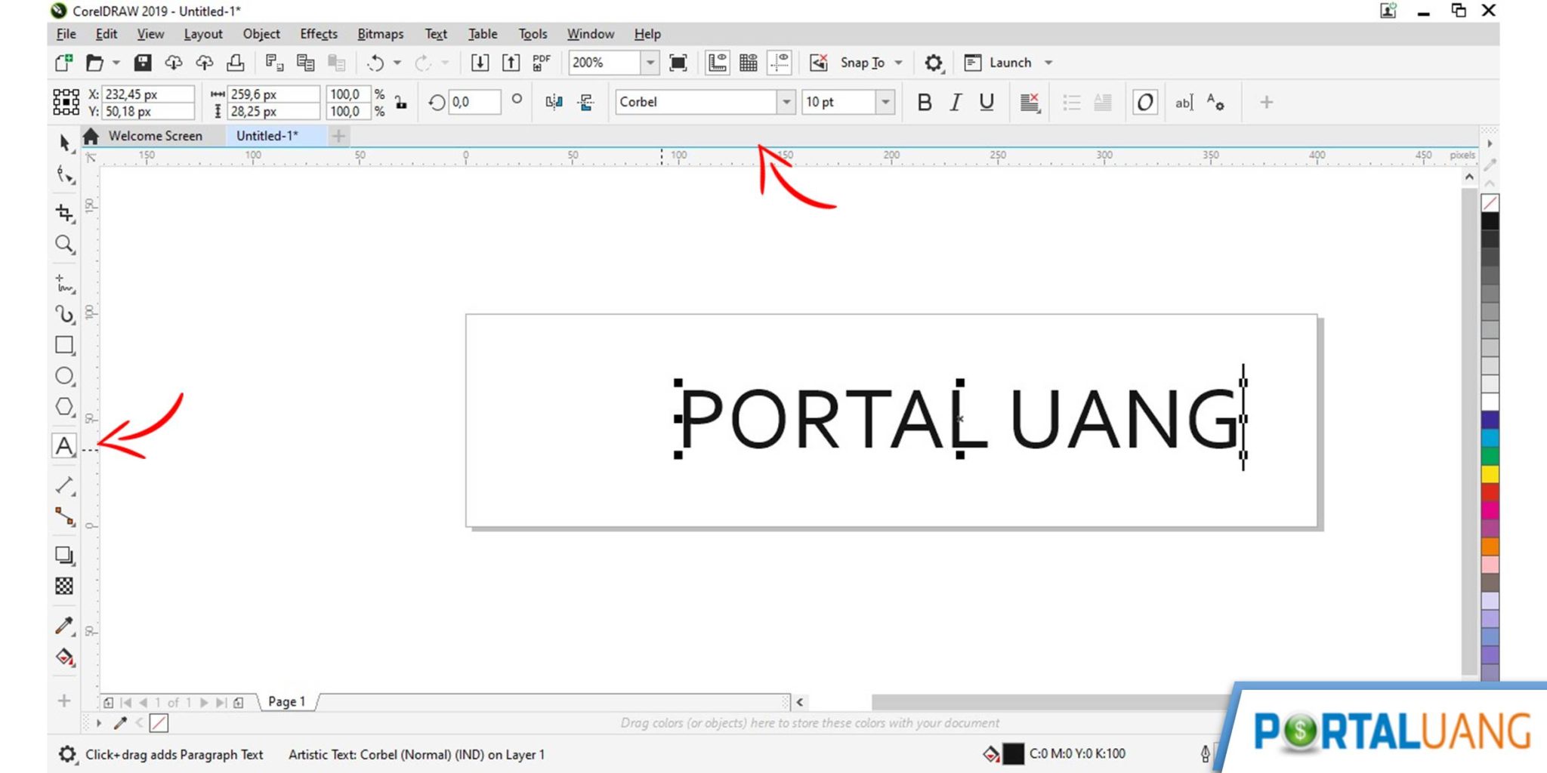
Task: Toggle Underline formatting
Action: coord(987,102)
